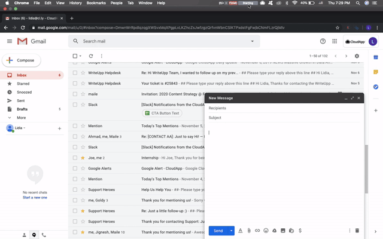Select the WriteUpp Helpdesk ticket email checkbox
Viewport: 383px width, 239px height.
click(x=75, y=84)
